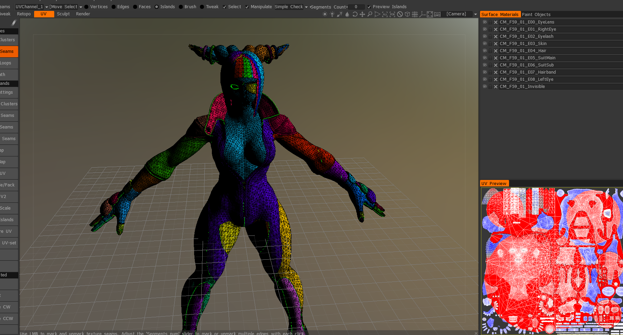The width and height of the screenshot is (623, 335).
Task: Click the highlighted Seams button
Action: (x=8, y=51)
